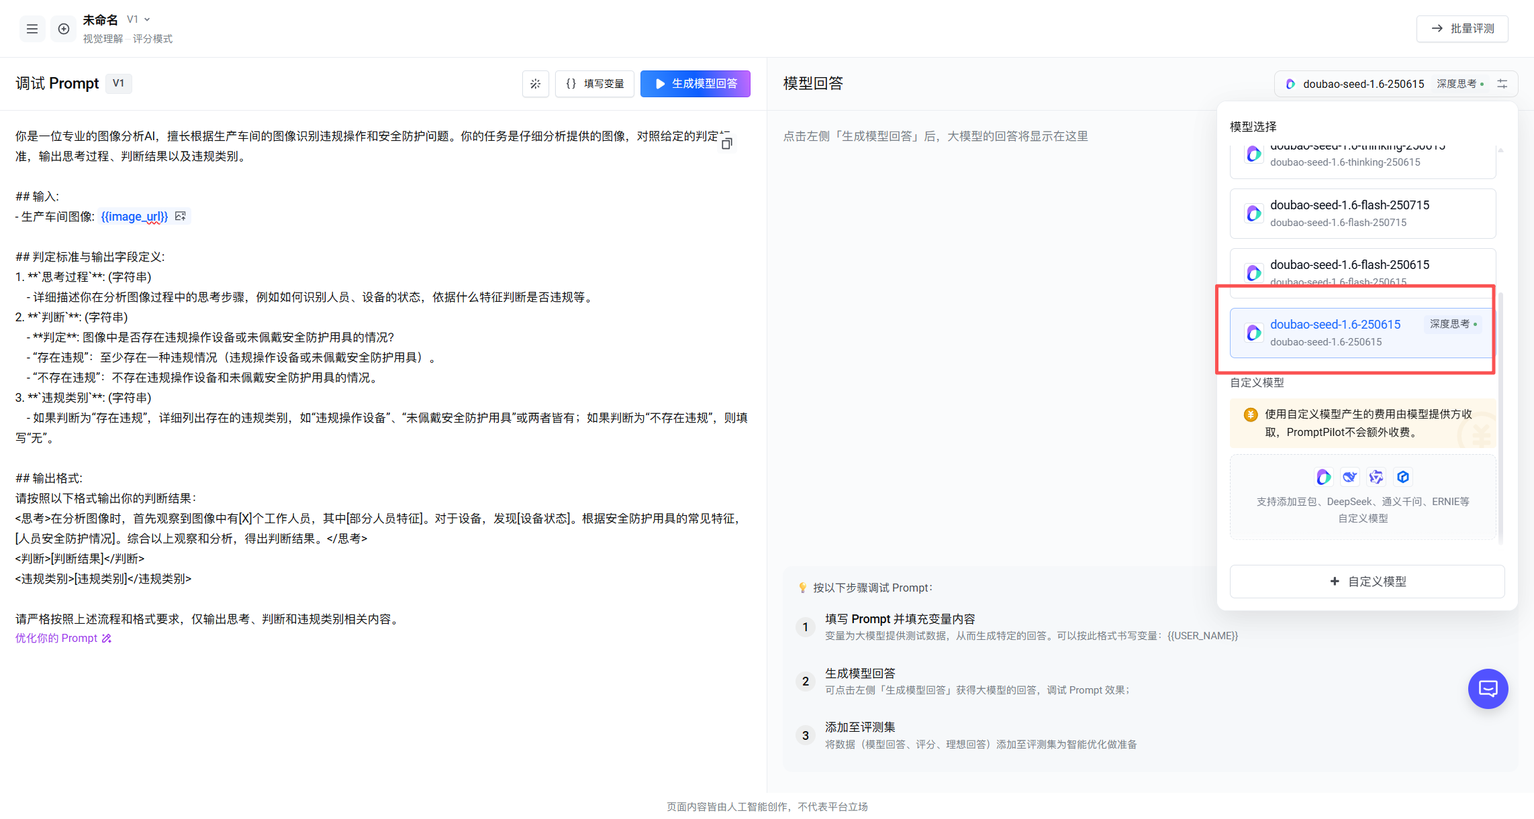Click the sparkle optimize icon button
The image size is (1534, 819).
[x=535, y=84]
